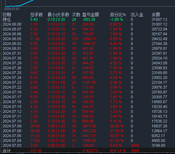Viewport: 175px width, 154px height.
Task: Click the 最小|大手数 column header
Action: coord(58,15)
